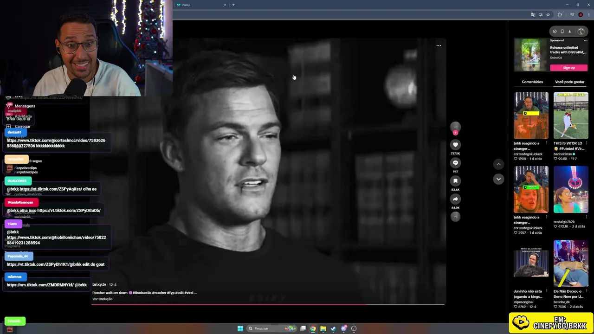Screen dimensions: 594x334
Task: Open the betinho_dk account link
Action: click(562, 302)
